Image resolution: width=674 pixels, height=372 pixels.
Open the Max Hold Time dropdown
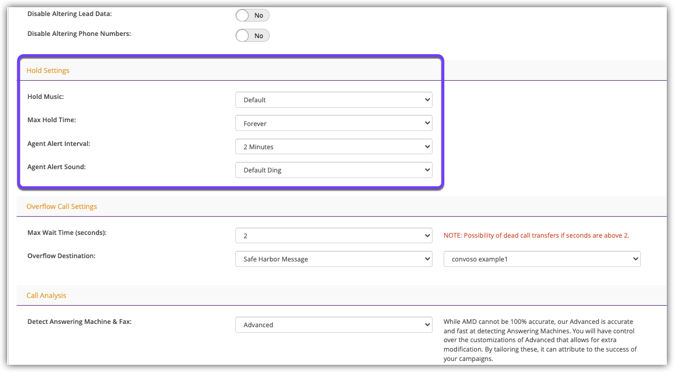pyautogui.click(x=333, y=123)
